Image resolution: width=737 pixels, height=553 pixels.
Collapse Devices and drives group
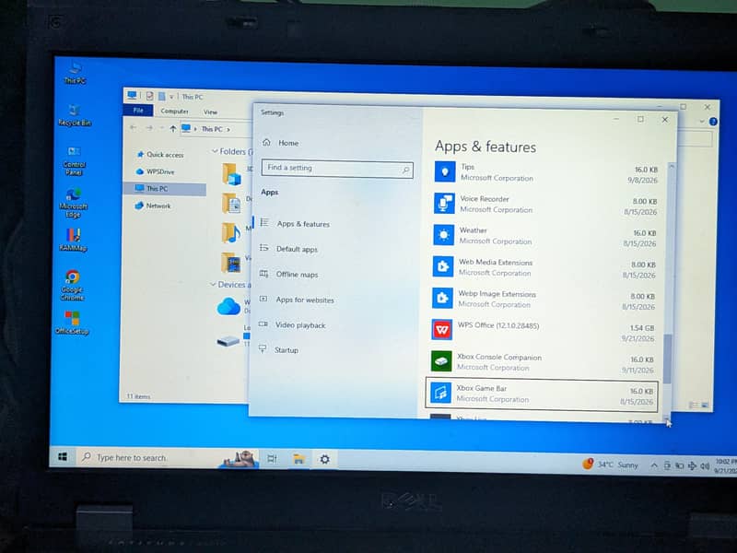click(213, 285)
